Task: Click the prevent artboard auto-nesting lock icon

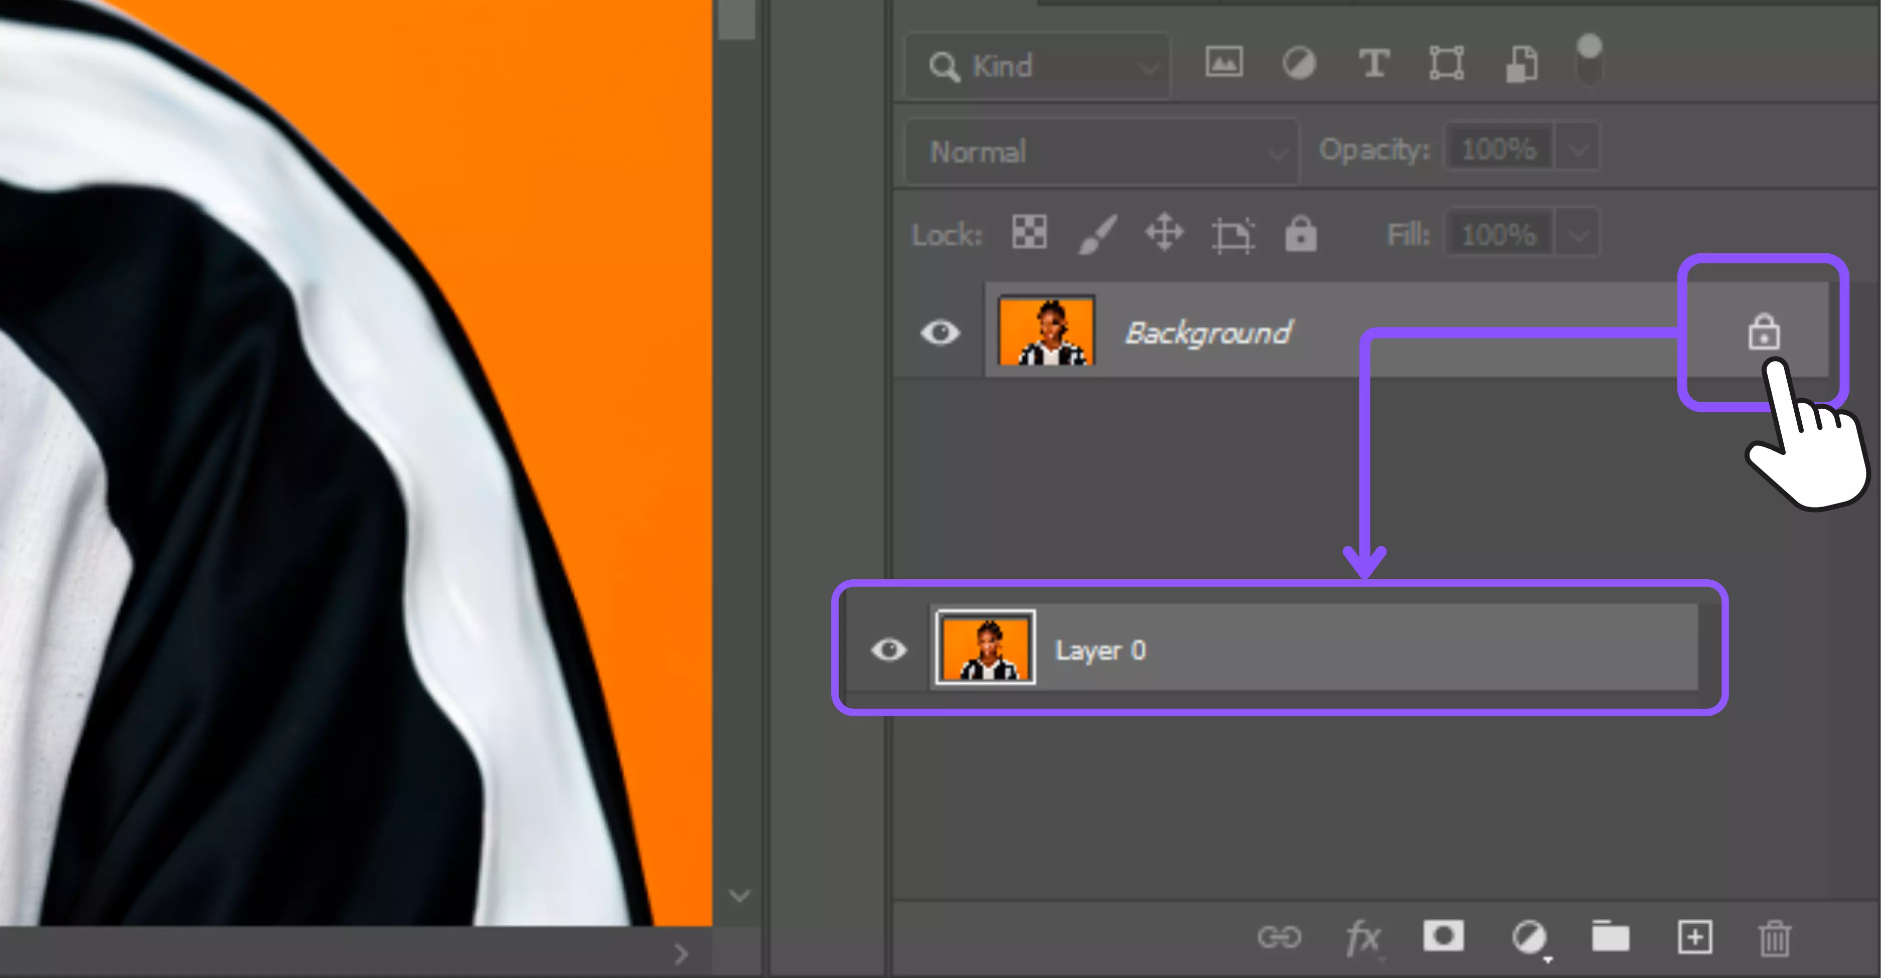Action: pos(1232,235)
